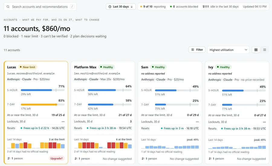Click Sam Frees up in 3 m
272x166 pixels.
[x=174, y=128]
